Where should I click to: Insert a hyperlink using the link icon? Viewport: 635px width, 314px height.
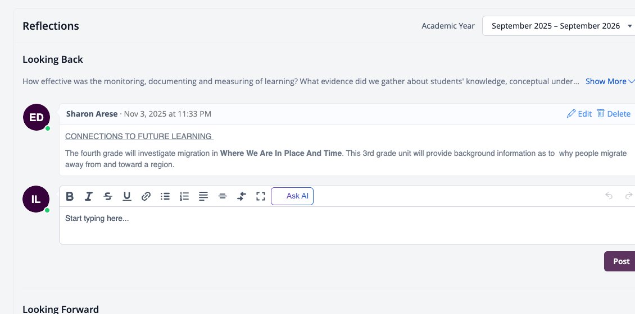[146, 196]
